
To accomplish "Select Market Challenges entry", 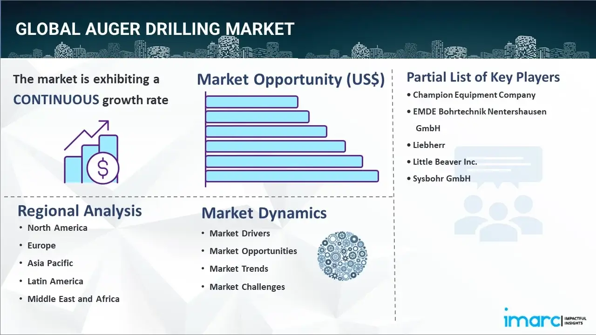I will (247, 287).
